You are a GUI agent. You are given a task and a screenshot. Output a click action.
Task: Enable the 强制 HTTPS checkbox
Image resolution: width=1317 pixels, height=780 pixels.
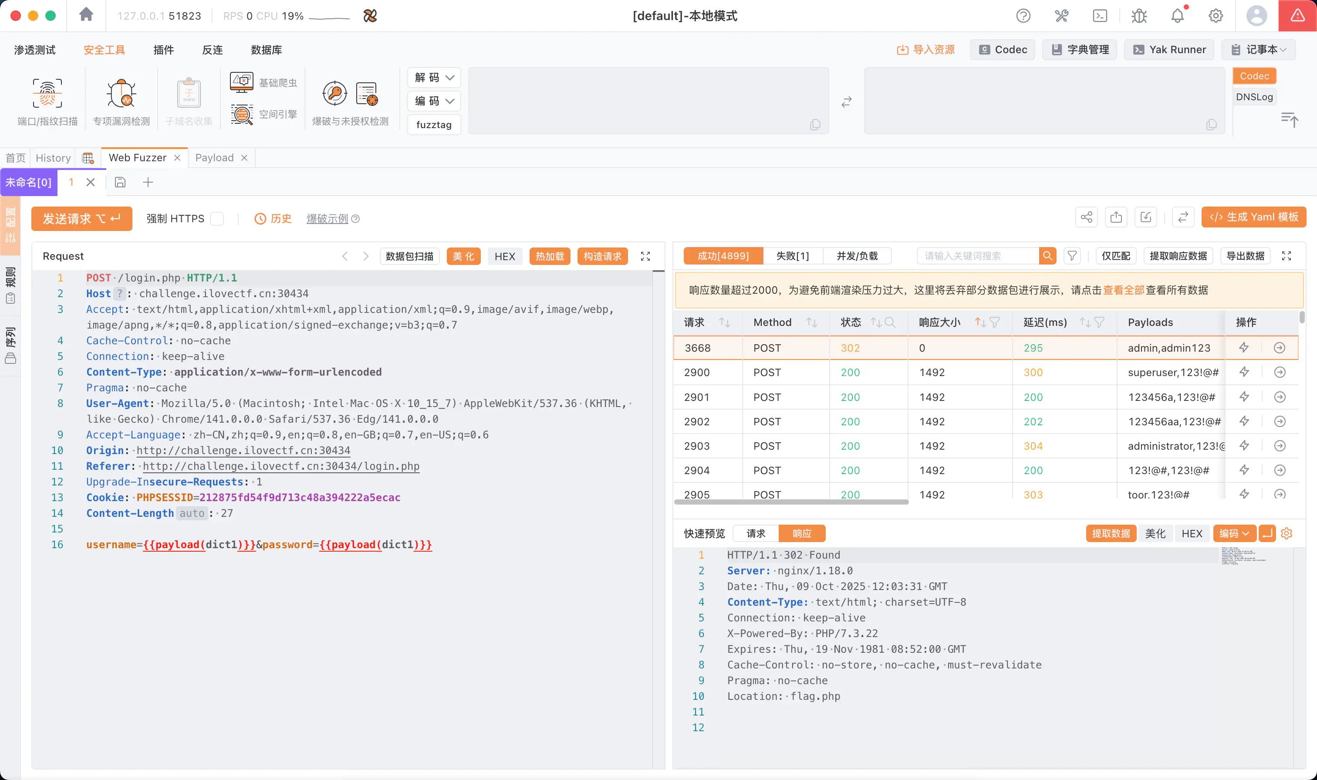[217, 219]
